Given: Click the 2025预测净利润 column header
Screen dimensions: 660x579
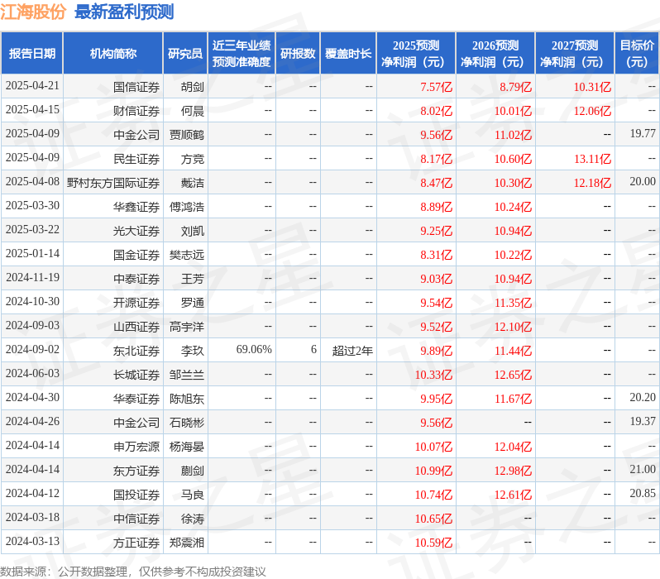Looking at the screenshot, I should (416, 54).
